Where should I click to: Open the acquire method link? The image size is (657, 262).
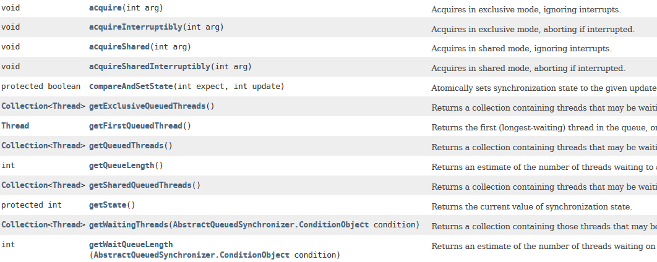point(108,7)
